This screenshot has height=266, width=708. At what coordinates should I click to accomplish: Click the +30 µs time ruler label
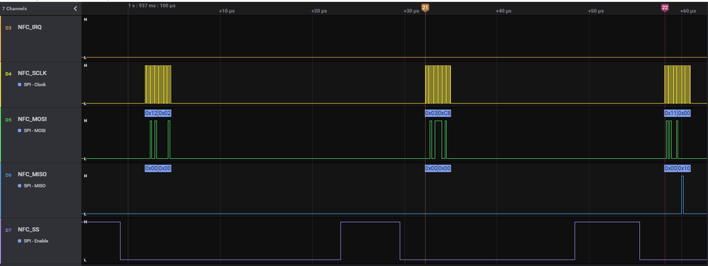(411, 11)
